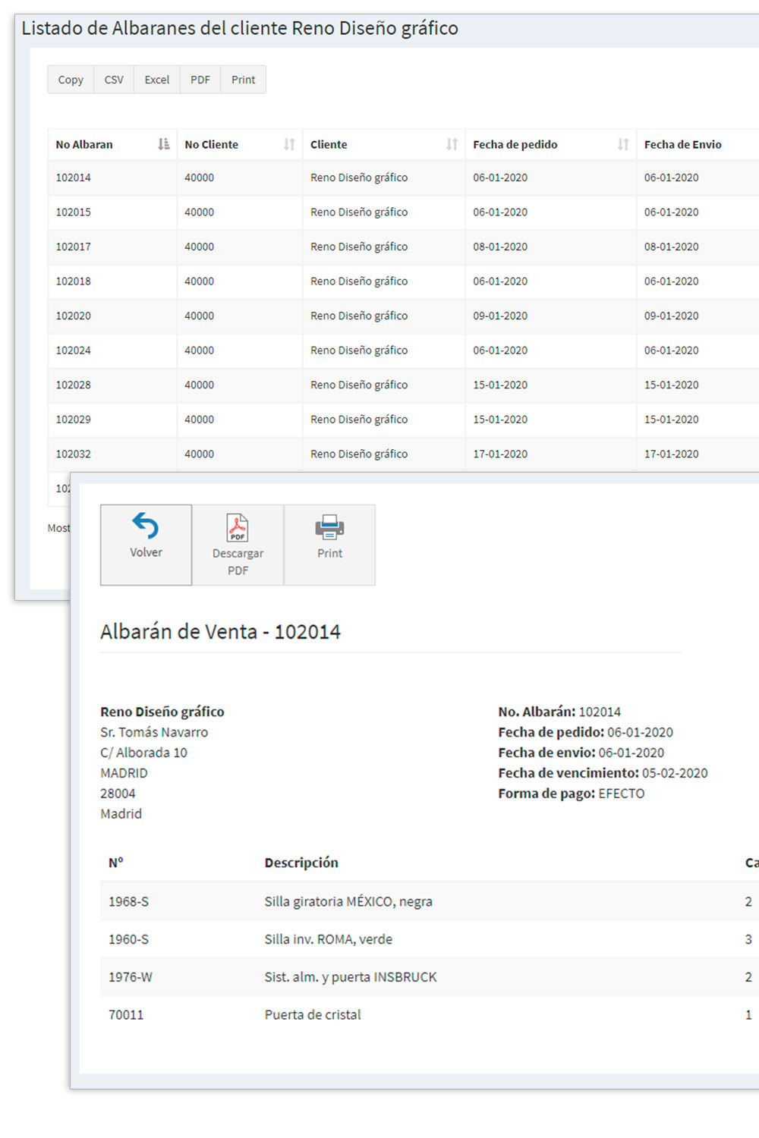Click the postal code 28004
This screenshot has height=1138, width=759.
pos(118,794)
